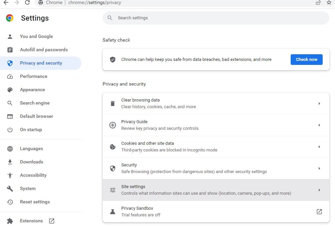Click the browser reload page icon
The width and height of the screenshot is (335, 226).
[27, 3]
